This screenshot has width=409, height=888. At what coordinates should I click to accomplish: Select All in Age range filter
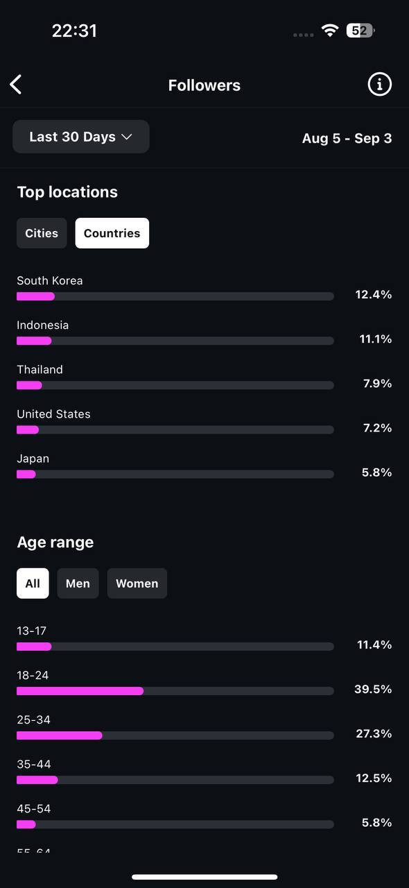click(33, 583)
